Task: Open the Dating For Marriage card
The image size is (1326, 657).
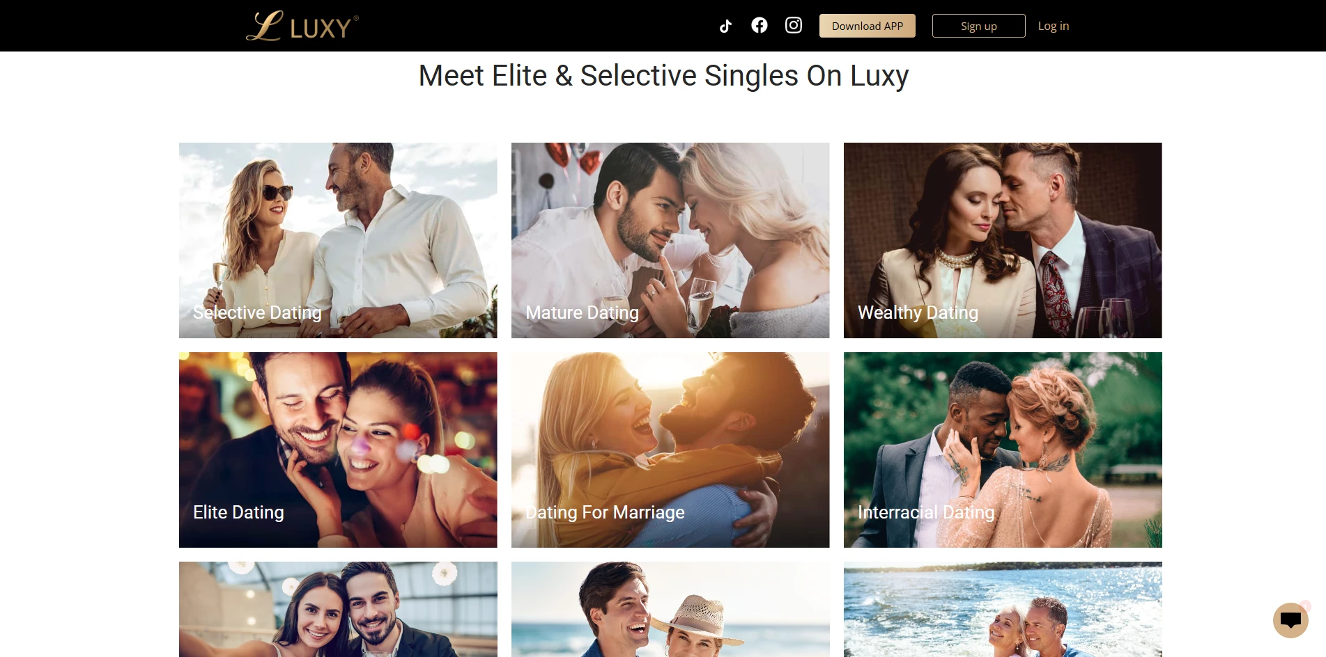Action: point(670,450)
